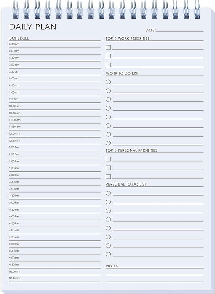The height and width of the screenshot is (294, 215).
Task: Tick the first Top 3 Personal Priorities checkbox
Action: (108, 159)
